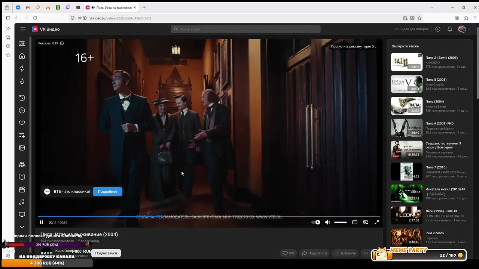Open Пила 6 (2009) FHD thumbnail
This screenshot has width=479, height=269.
406,128
